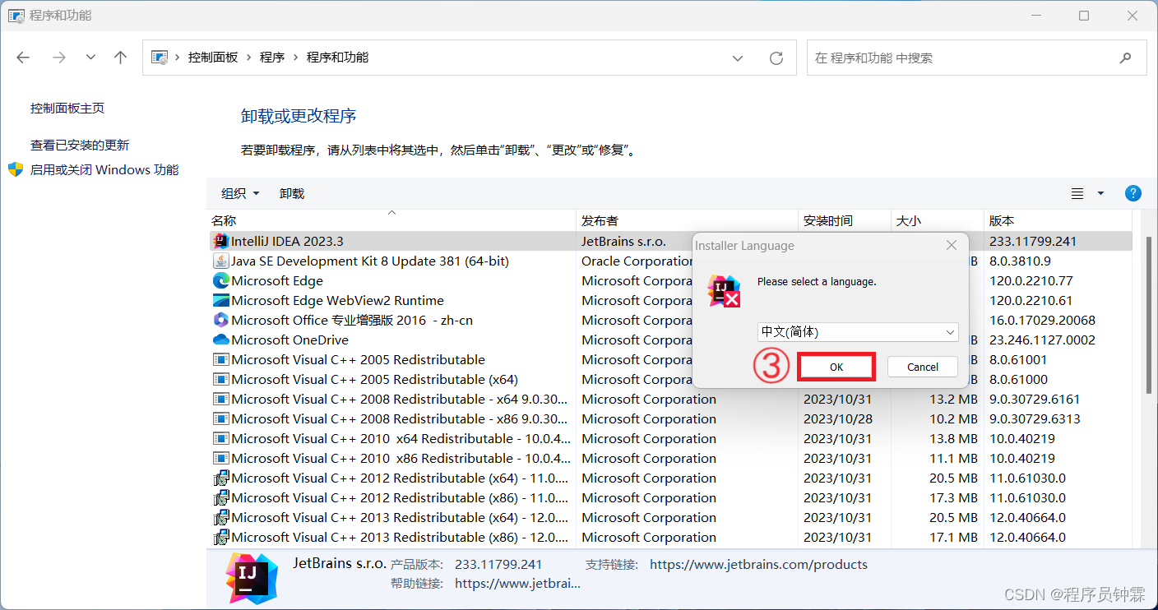Click the view layout icon in the toolbar
The width and height of the screenshot is (1158, 610).
[1077, 193]
